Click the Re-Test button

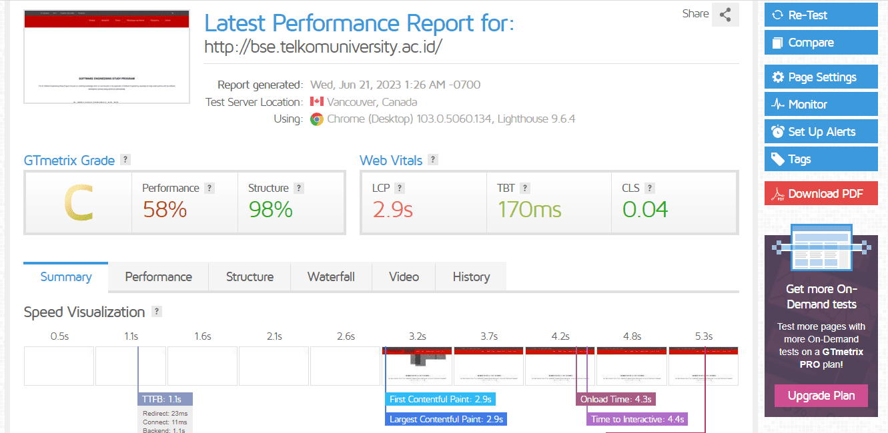coord(821,15)
